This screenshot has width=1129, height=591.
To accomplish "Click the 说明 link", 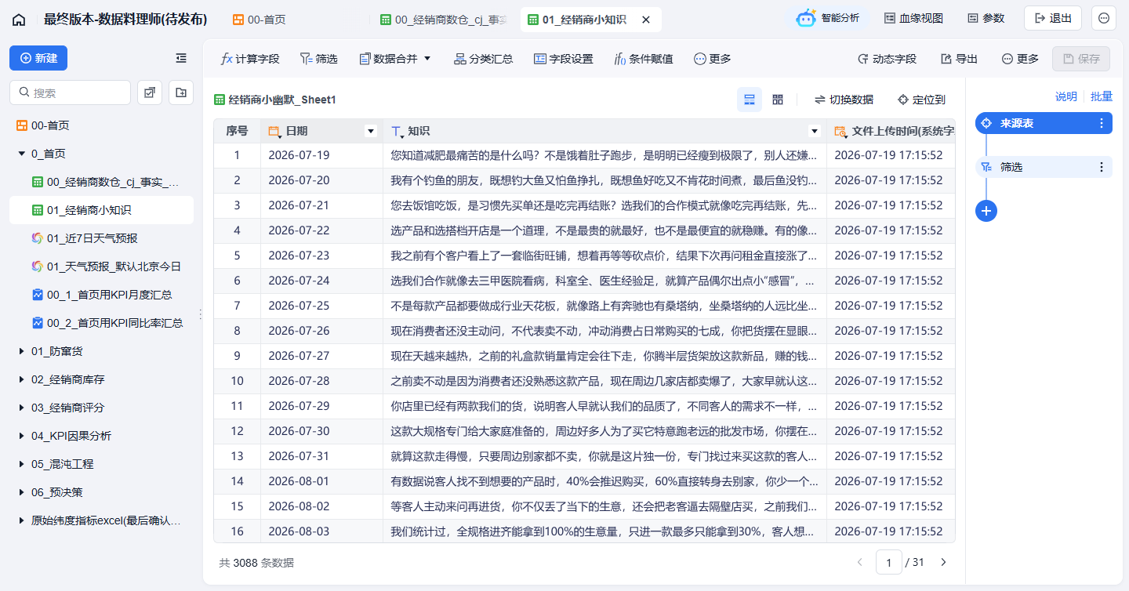I will [x=1065, y=96].
